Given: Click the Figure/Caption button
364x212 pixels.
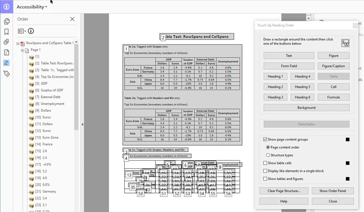Looking at the screenshot, I should click(x=334, y=66).
